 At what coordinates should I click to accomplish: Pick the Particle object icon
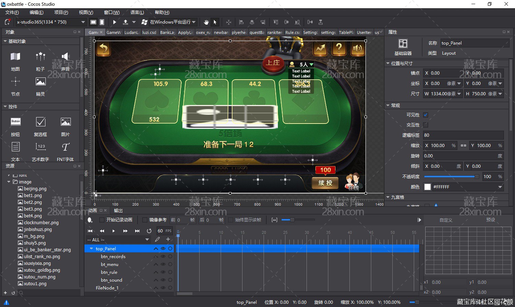[x=41, y=57]
